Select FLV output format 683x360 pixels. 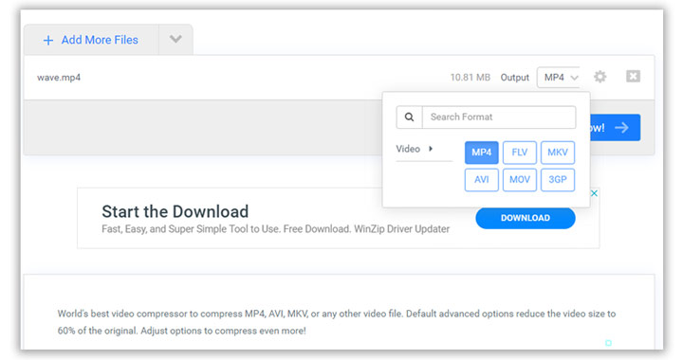(x=519, y=153)
